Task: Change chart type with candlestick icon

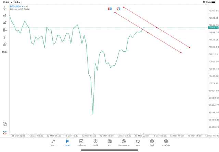Action: [4, 15]
